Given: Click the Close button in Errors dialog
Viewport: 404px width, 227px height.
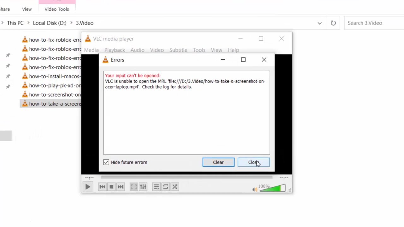Looking at the screenshot, I should pos(253,162).
